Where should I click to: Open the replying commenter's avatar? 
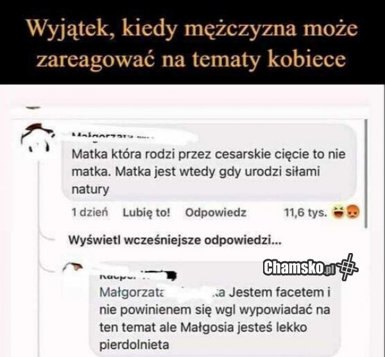(x=73, y=266)
